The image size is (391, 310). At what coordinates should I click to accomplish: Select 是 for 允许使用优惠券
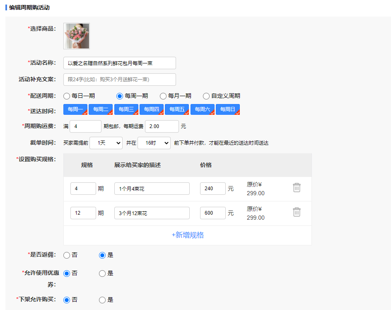(102, 274)
